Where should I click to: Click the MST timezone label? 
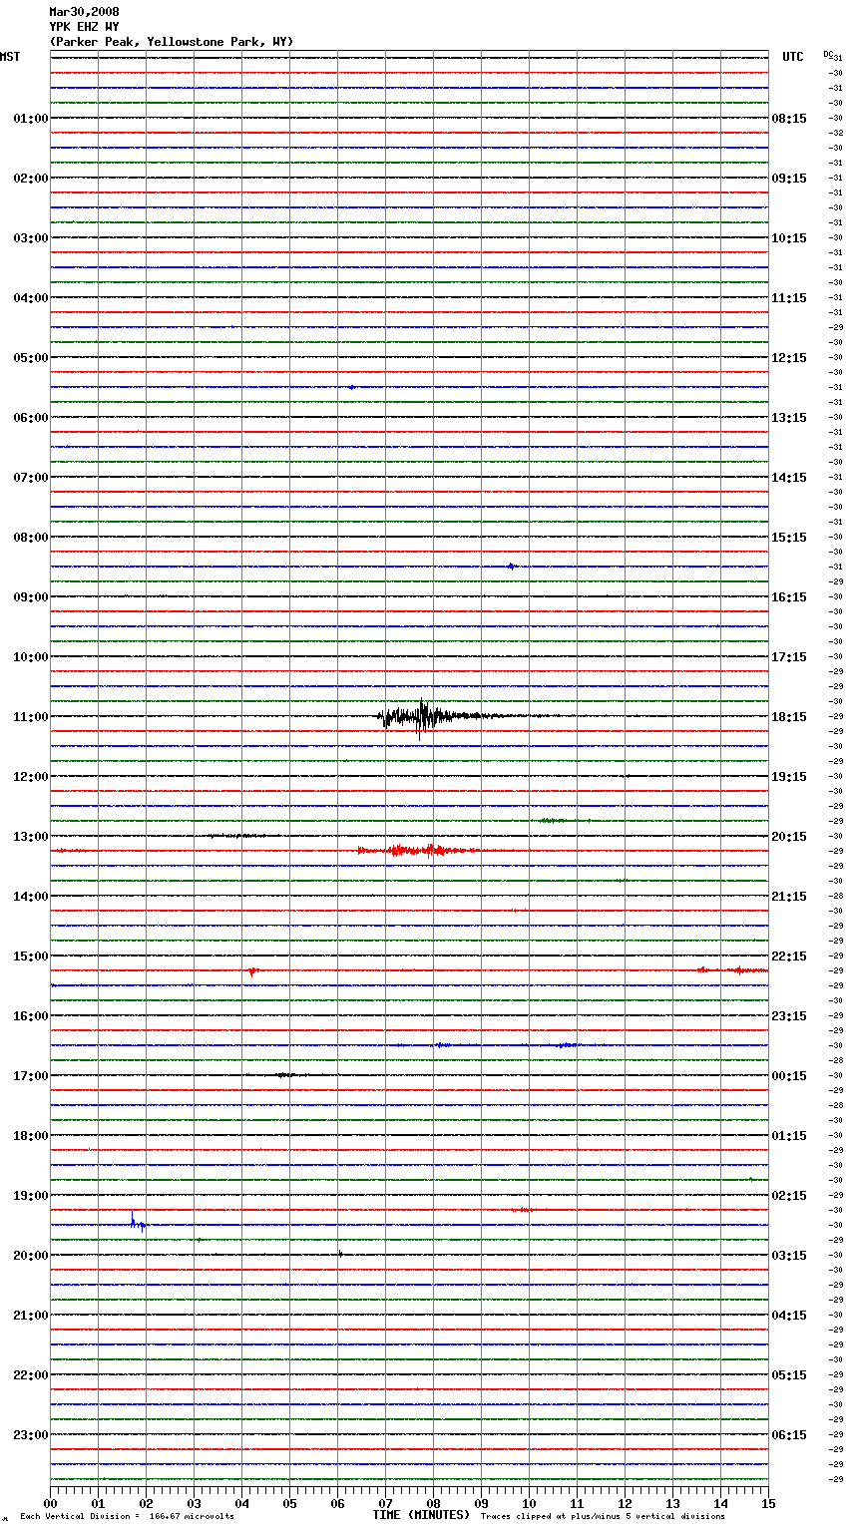[10, 57]
